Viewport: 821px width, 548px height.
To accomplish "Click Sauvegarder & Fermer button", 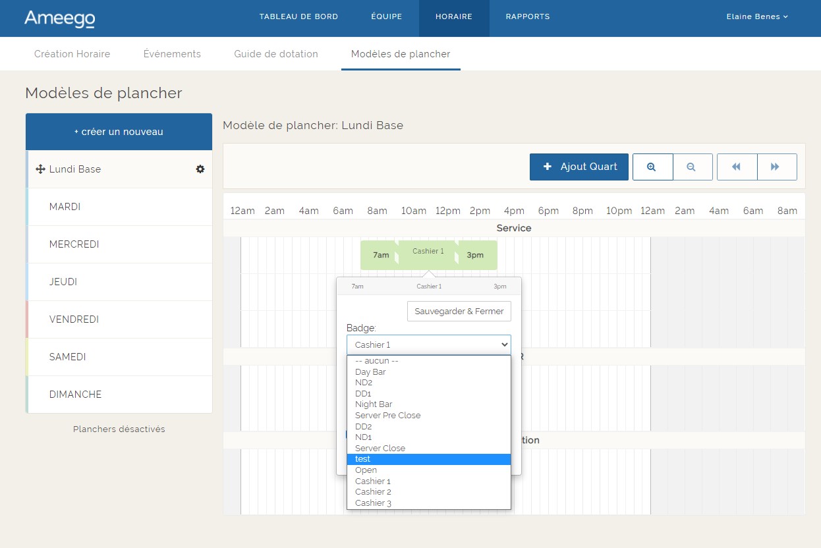I will point(459,312).
